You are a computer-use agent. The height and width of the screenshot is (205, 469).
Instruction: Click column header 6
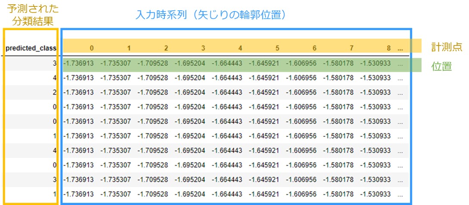click(x=315, y=48)
